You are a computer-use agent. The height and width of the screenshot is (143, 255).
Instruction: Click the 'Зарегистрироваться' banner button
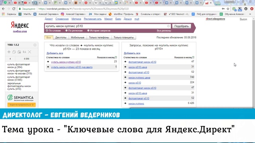tap(22, 105)
